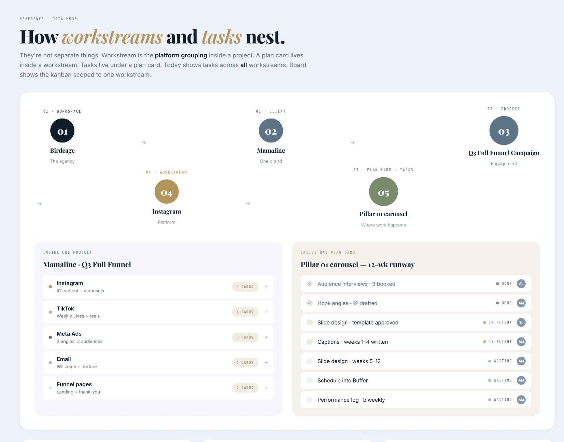Click the 5 CARDS badge on Email
Viewport: 564px width, 442px height.
245,362
